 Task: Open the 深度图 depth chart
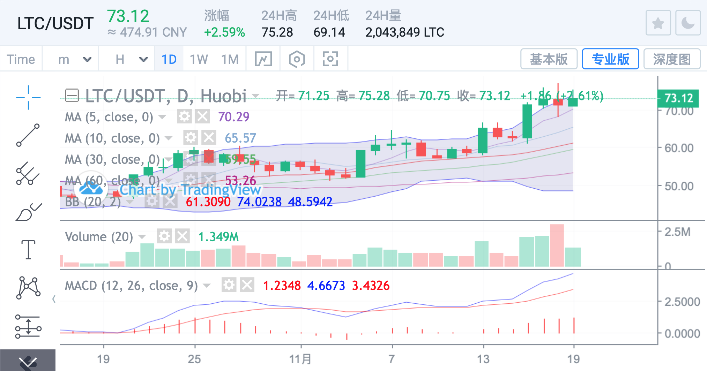(672, 59)
